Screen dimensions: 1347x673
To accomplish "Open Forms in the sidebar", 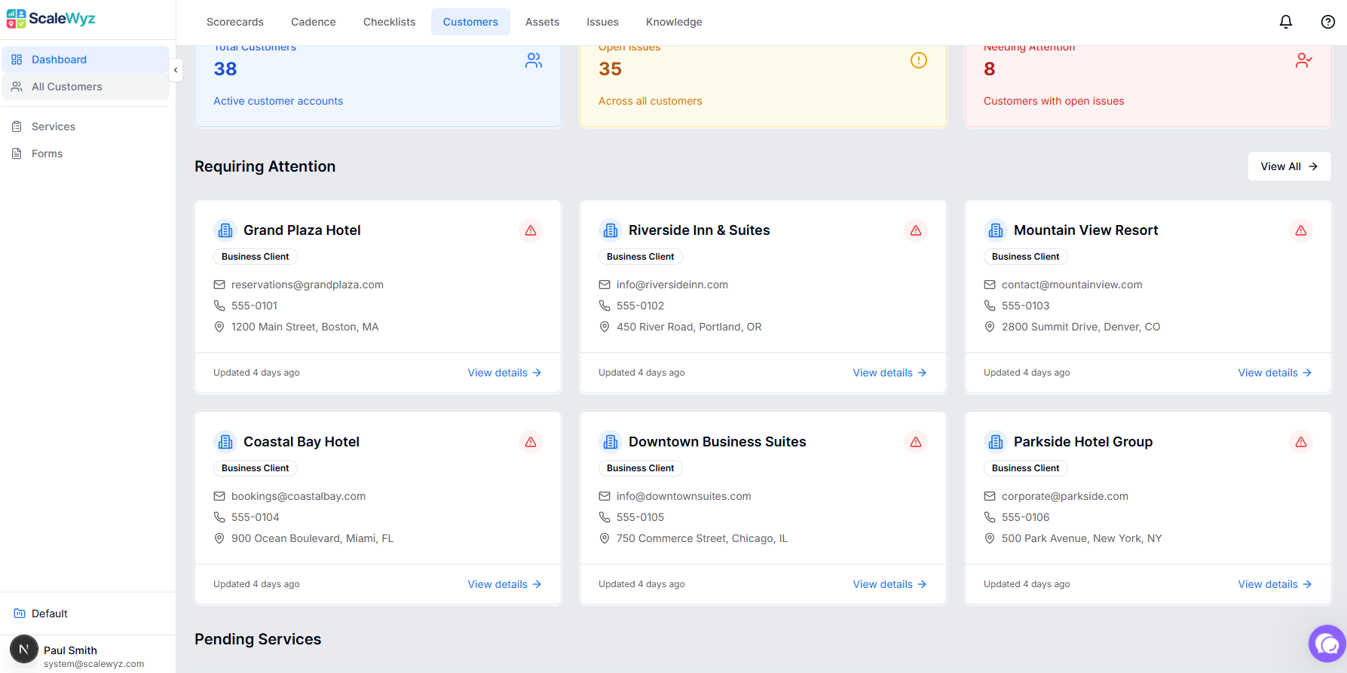I will (85, 154).
